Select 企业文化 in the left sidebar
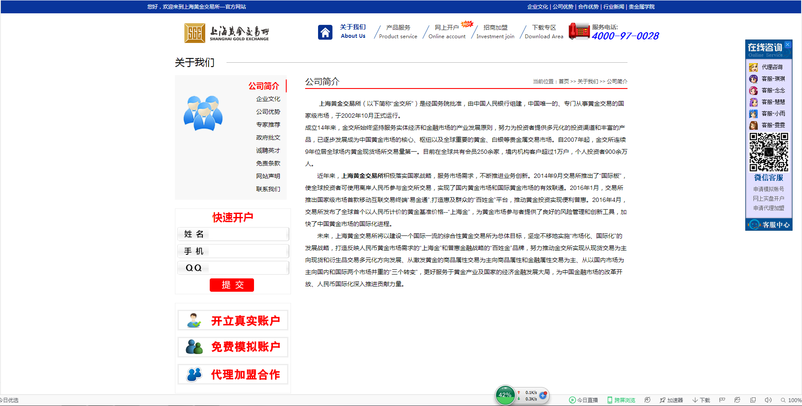The width and height of the screenshot is (802, 406). pyautogui.click(x=268, y=99)
